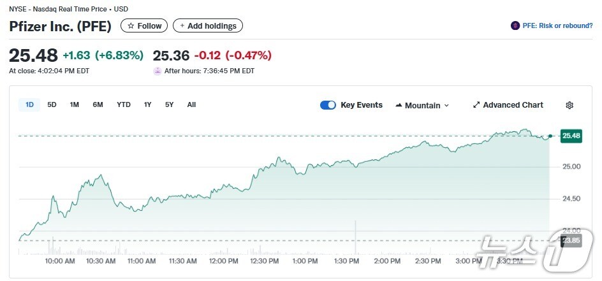Open PFE: Risk or rebound? link
The height and width of the screenshot is (281, 602).
[557, 26]
